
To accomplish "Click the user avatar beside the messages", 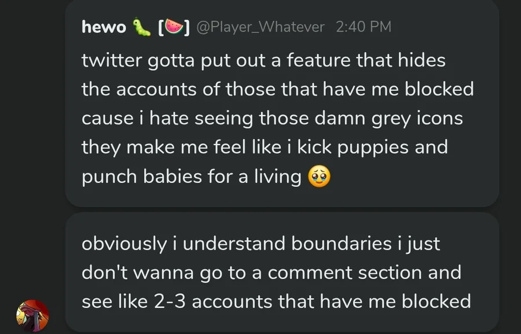I will (x=32, y=315).
